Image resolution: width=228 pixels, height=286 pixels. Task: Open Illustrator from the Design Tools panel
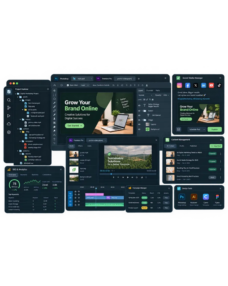194,197
